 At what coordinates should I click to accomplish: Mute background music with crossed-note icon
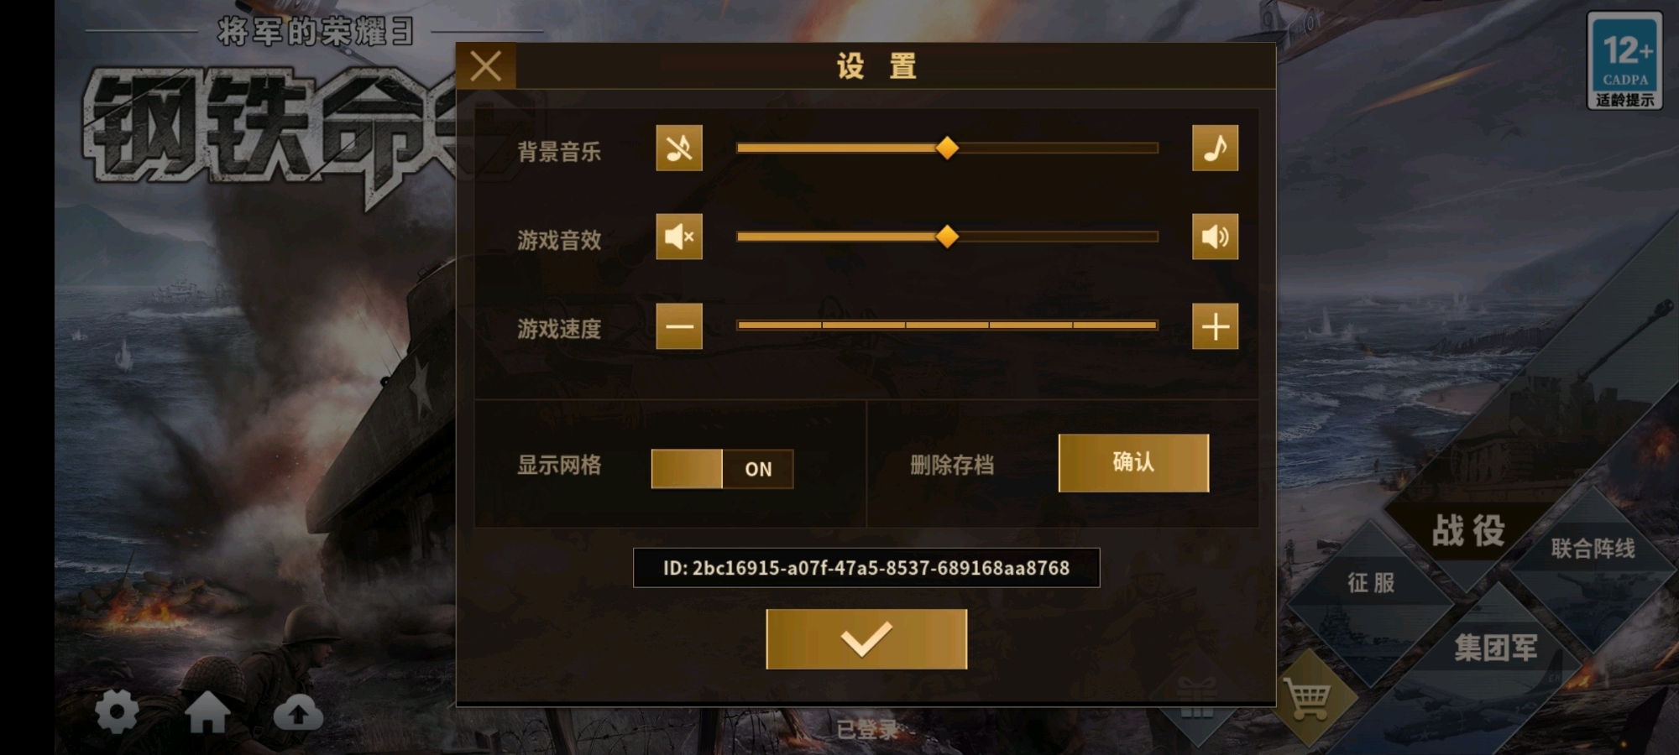tap(679, 148)
